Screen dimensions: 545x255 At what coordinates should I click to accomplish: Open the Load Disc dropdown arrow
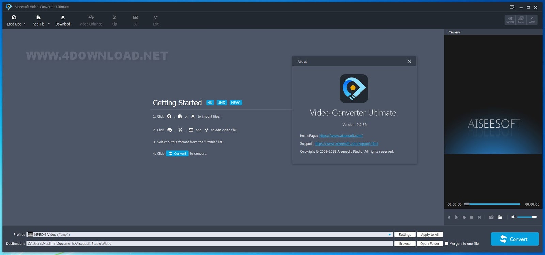(24, 24)
